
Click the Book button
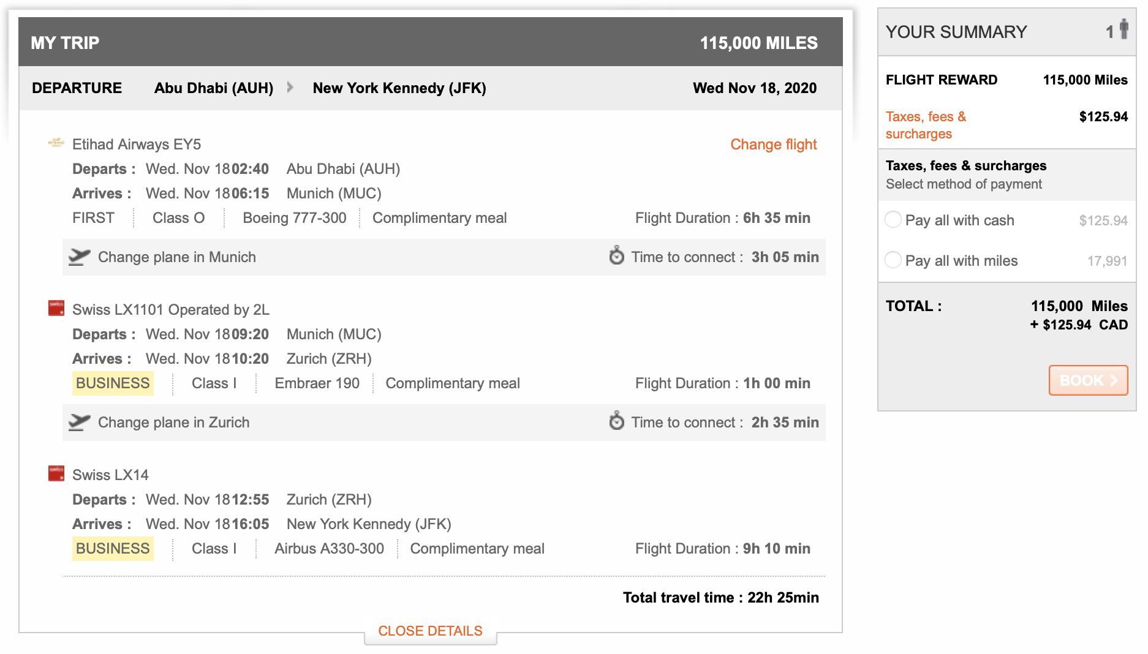[x=1088, y=380]
